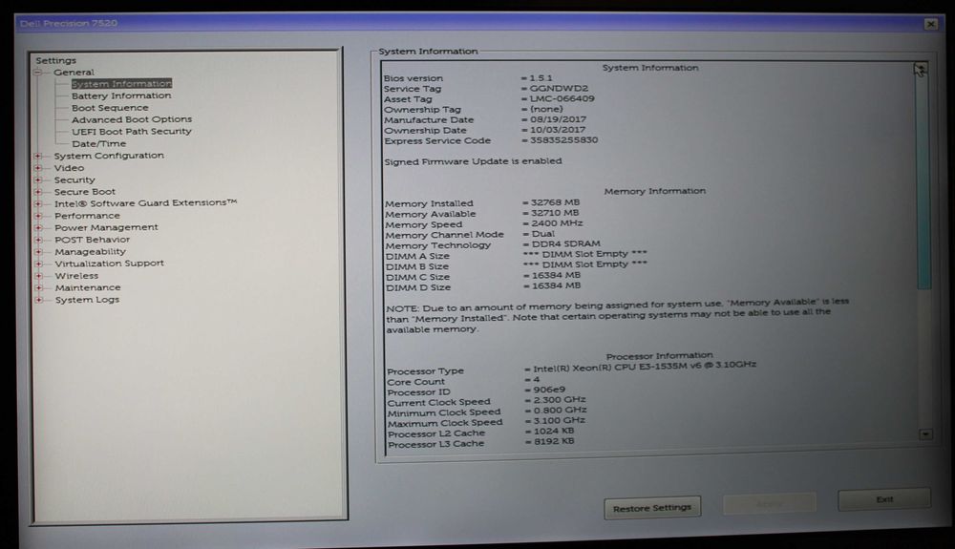Click Memory Technology value DDR4 SDRAM

[x=565, y=243]
